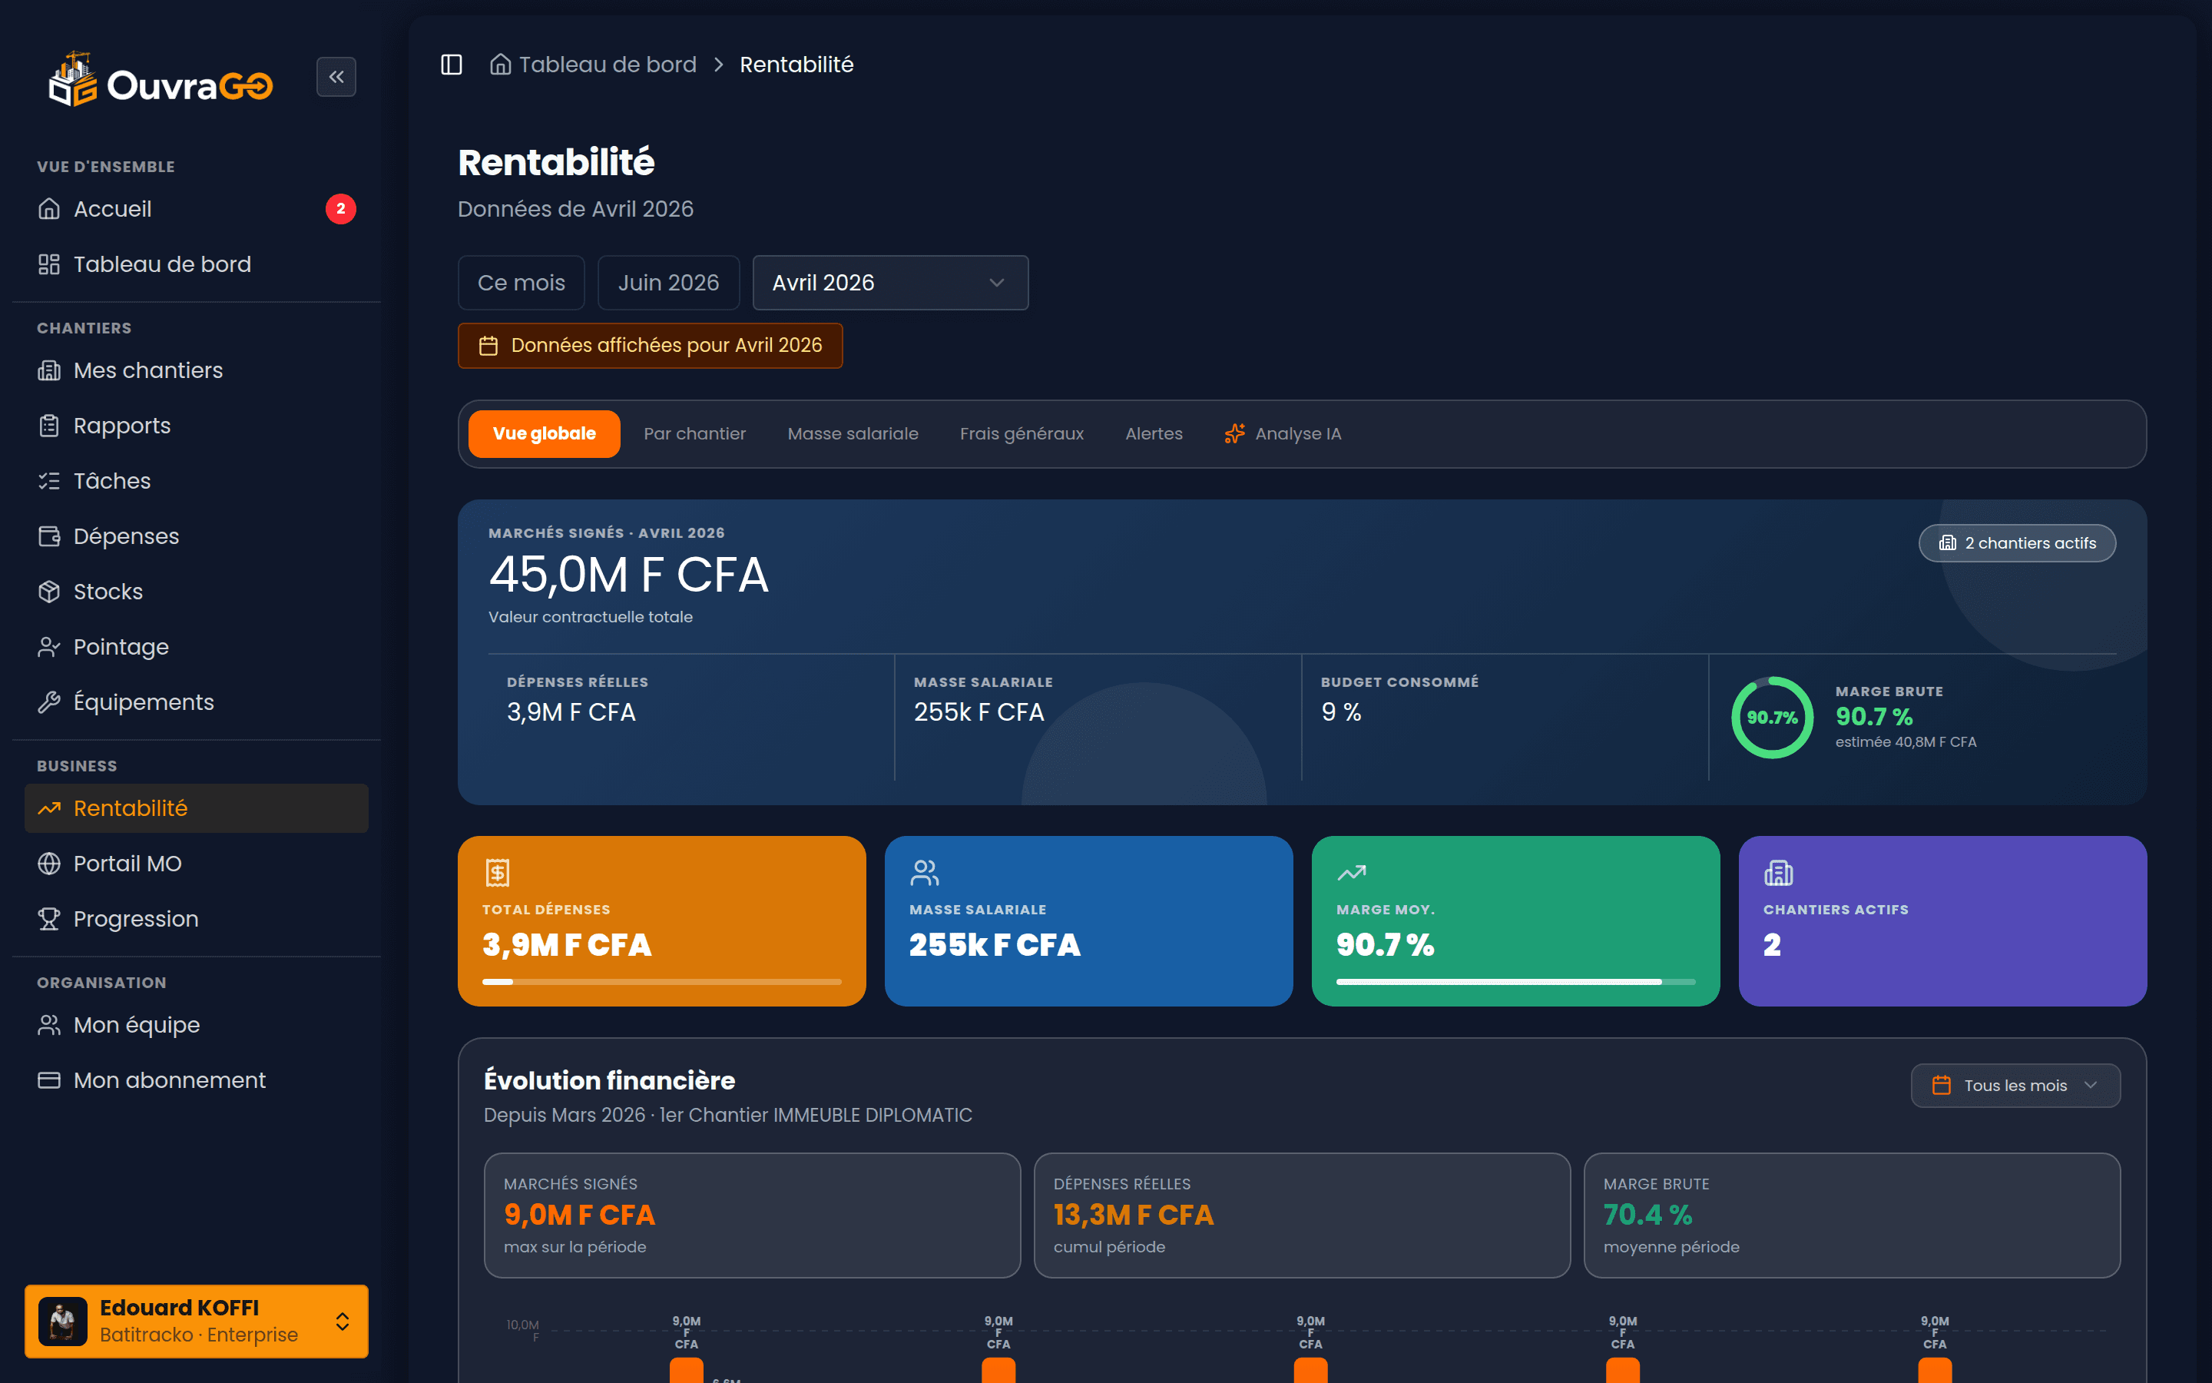Click the Stocks box icon
The width and height of the screenshot is (2212, 1383).
point(49,592)
